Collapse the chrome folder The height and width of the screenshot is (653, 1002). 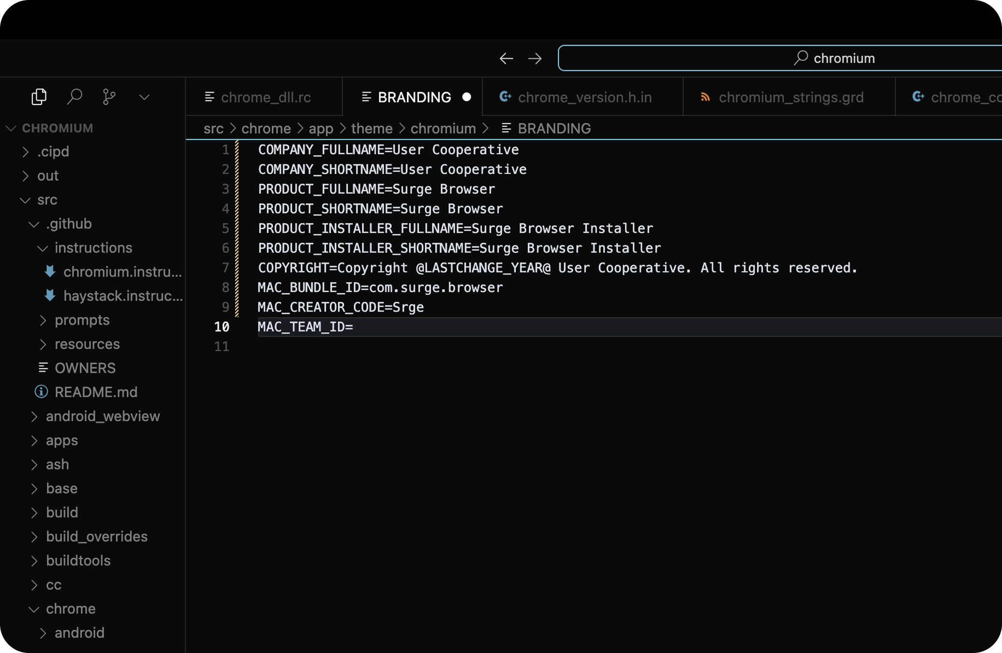93,609
